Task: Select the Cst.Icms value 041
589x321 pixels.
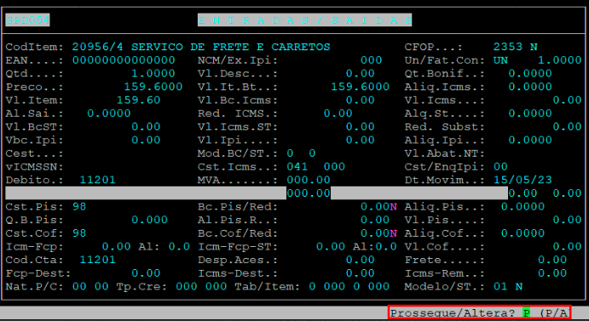Action: coord(297,166)
